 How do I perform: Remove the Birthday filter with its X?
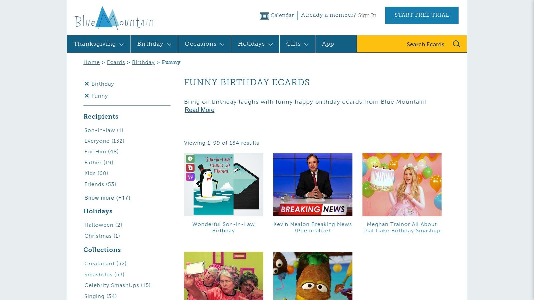pyautogui.click(x=87, y=84)
